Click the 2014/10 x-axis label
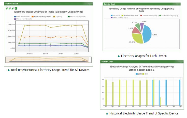 (x=29, y=54)
